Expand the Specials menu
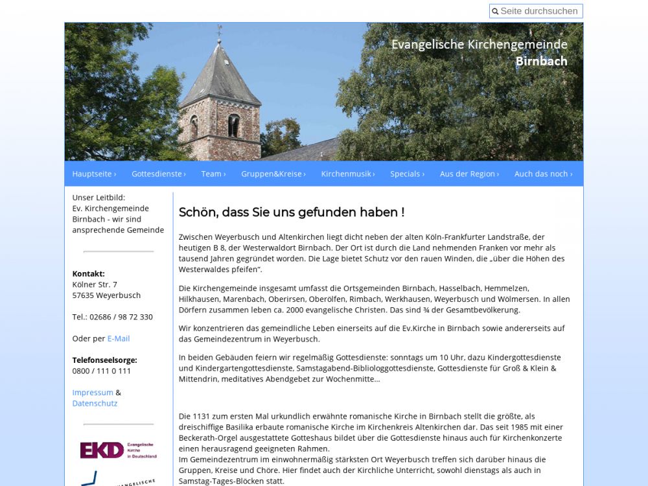Image resolution: width=648 pixels, height=486 pixels. click(407, 174)
